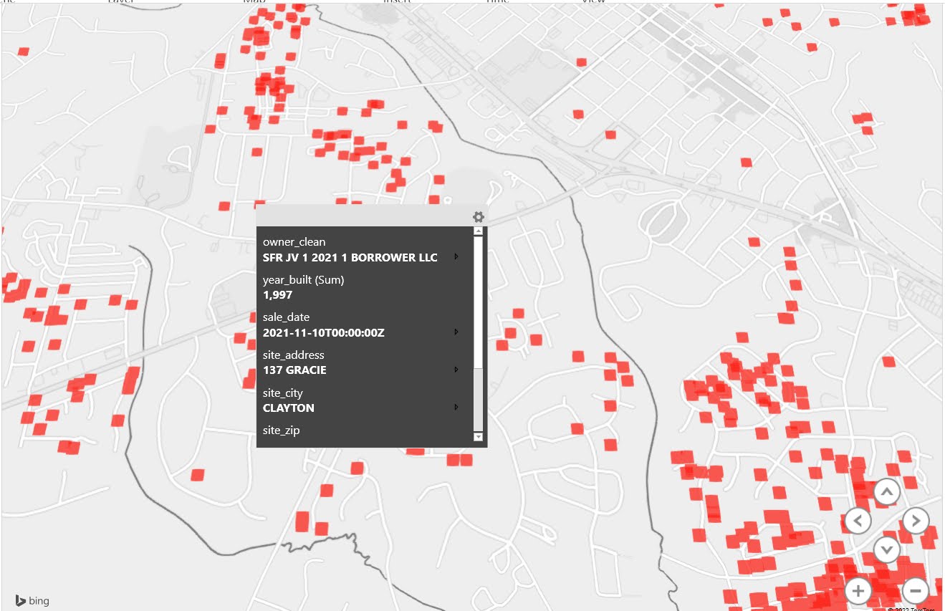Rotate the map left with the left arrow

(858, 521)
